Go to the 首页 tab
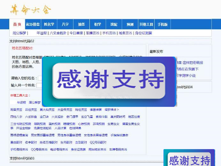The width and height of the screenshot is (221, 166). pos(17,24)
